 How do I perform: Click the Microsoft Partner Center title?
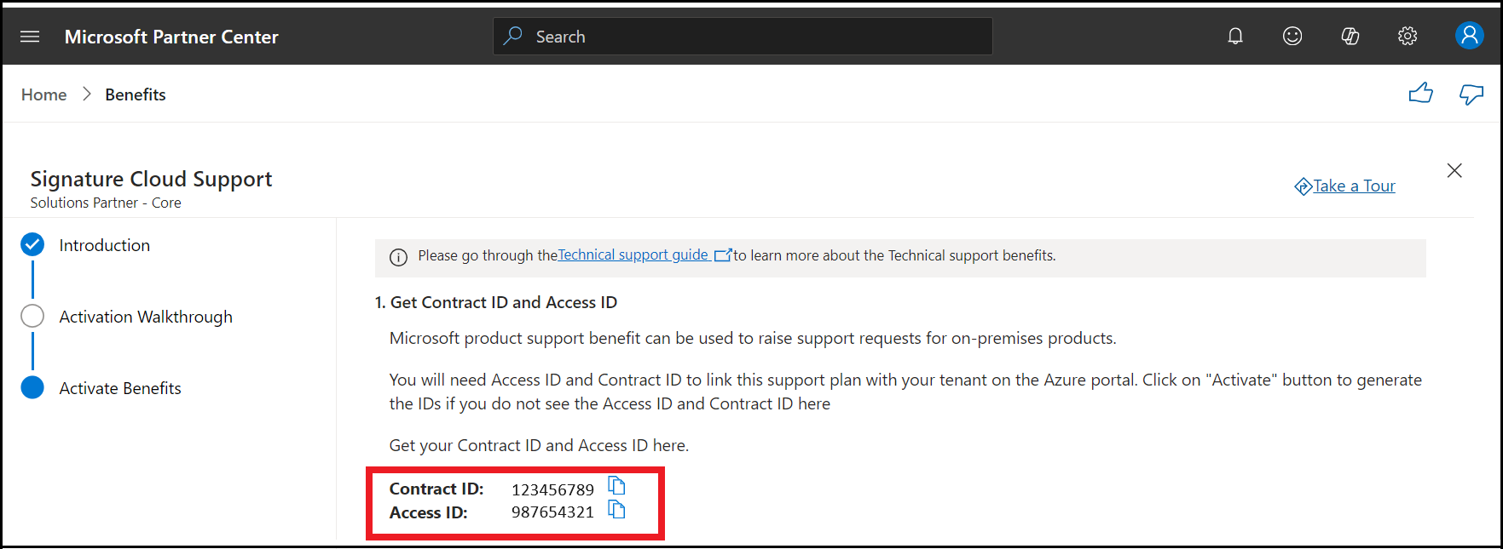pos(171,37)
